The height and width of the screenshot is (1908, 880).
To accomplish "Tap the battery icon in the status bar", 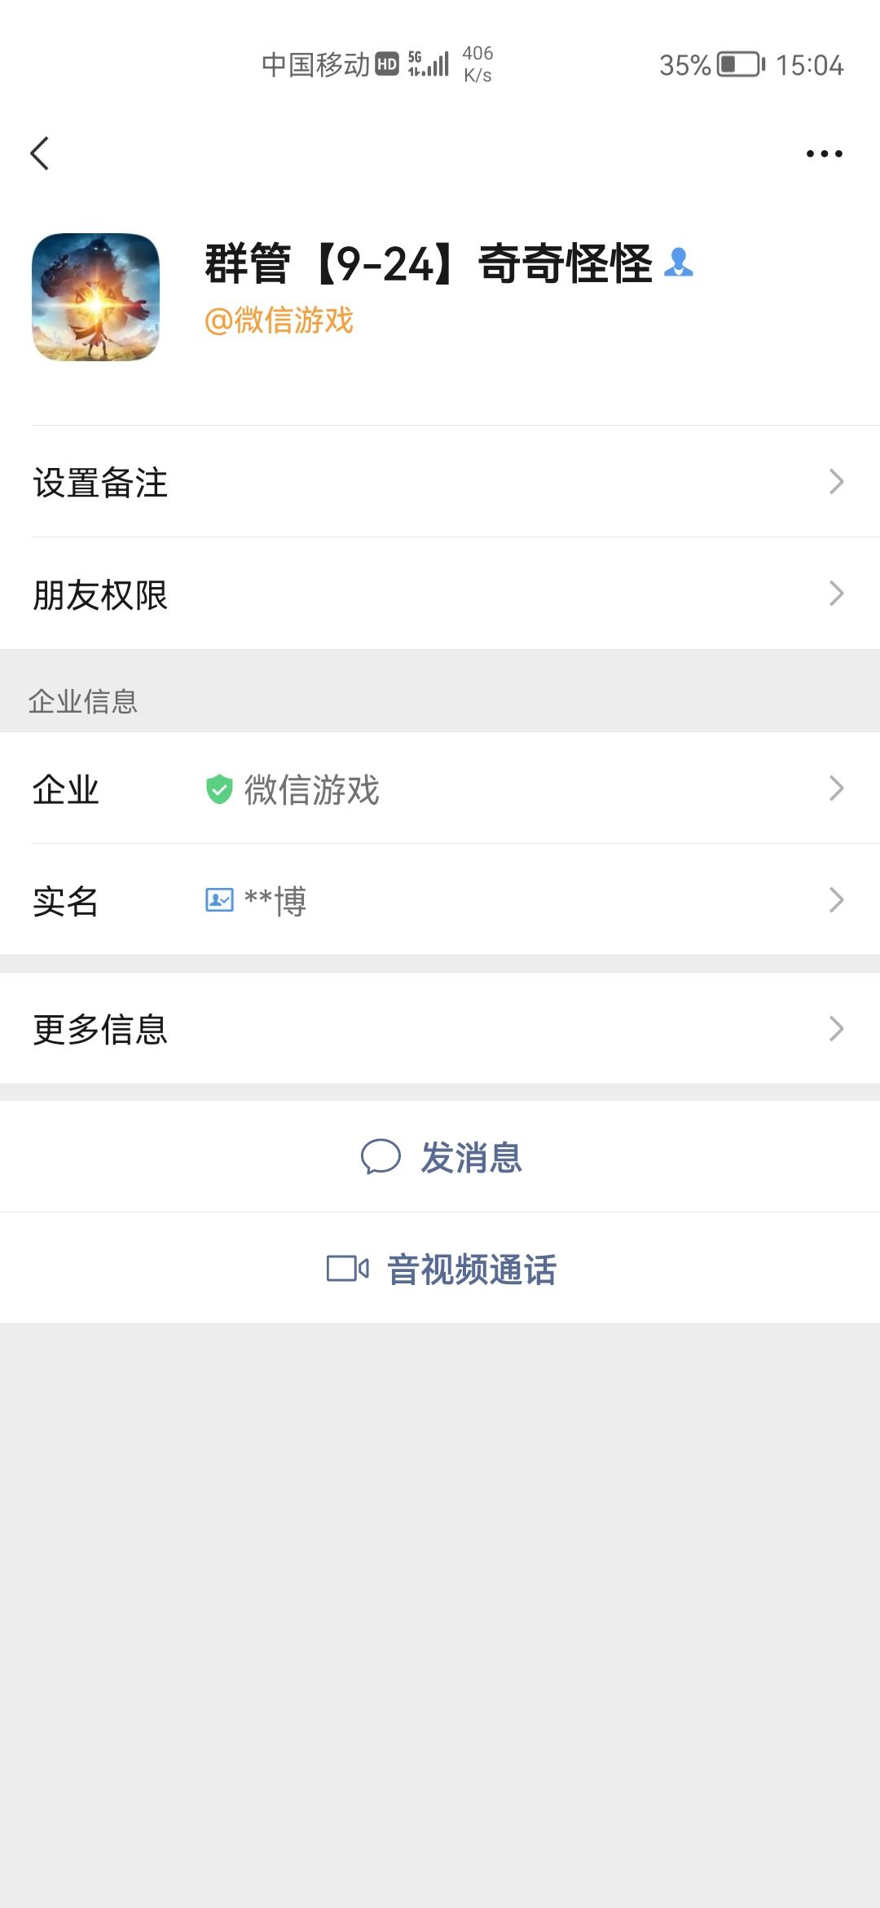I will click(741, 64).
